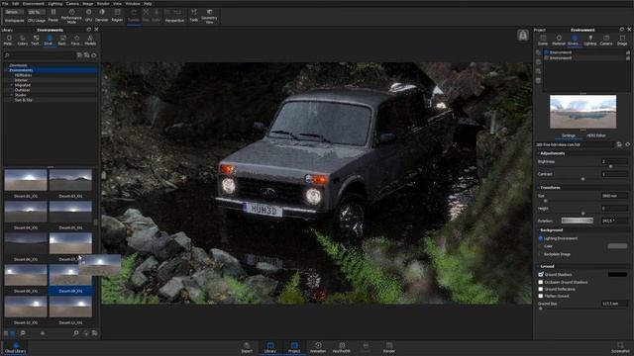The image size is (634, 356).
Task: Select Backplate Image background option
Action: tap(541, 254)
